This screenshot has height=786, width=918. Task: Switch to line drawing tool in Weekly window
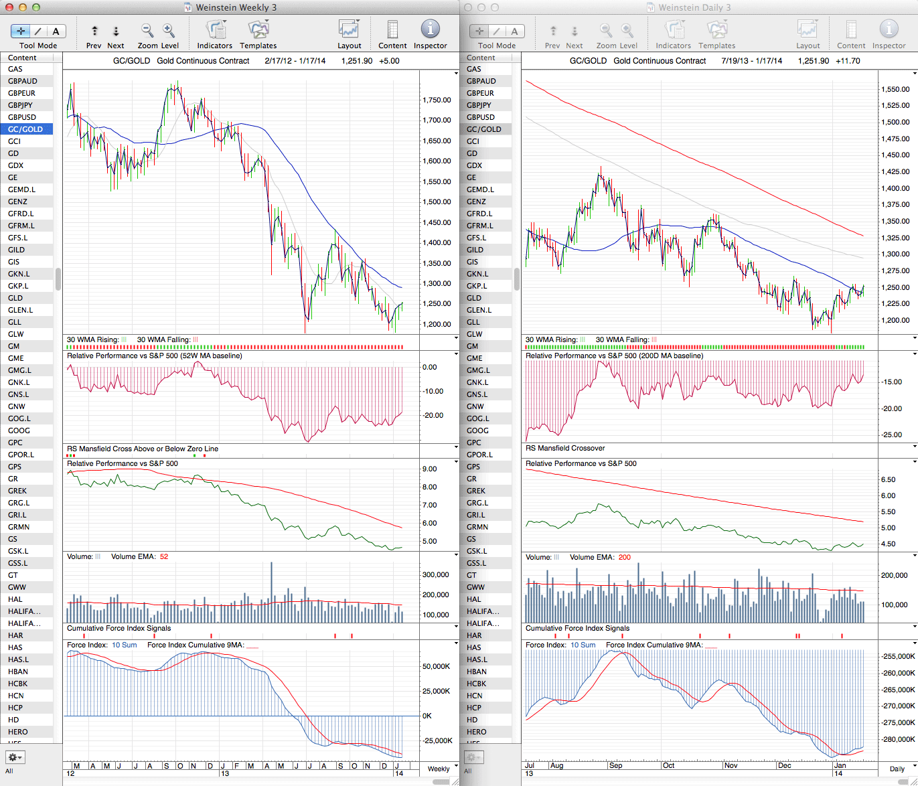[x=38, y=31]
